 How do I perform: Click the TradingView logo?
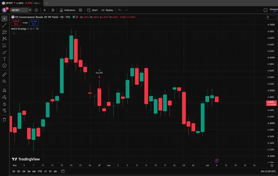26,159
